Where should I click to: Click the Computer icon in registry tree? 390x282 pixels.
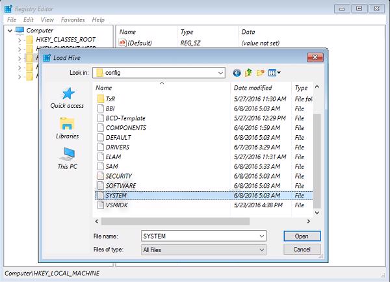pyautogui.click(x=20, y=31)
